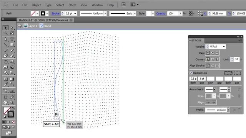Image resolution: width=246 pixels, height=138 pixels.
Task: Select the Column Graph tool
Action: coord(12,91)
